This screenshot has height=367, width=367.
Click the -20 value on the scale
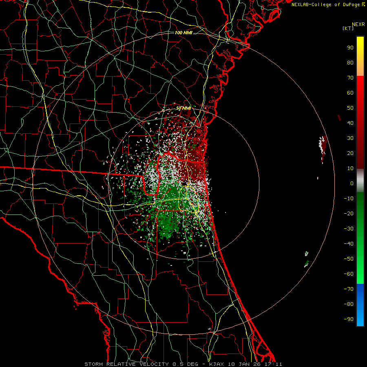click(349, 214)
